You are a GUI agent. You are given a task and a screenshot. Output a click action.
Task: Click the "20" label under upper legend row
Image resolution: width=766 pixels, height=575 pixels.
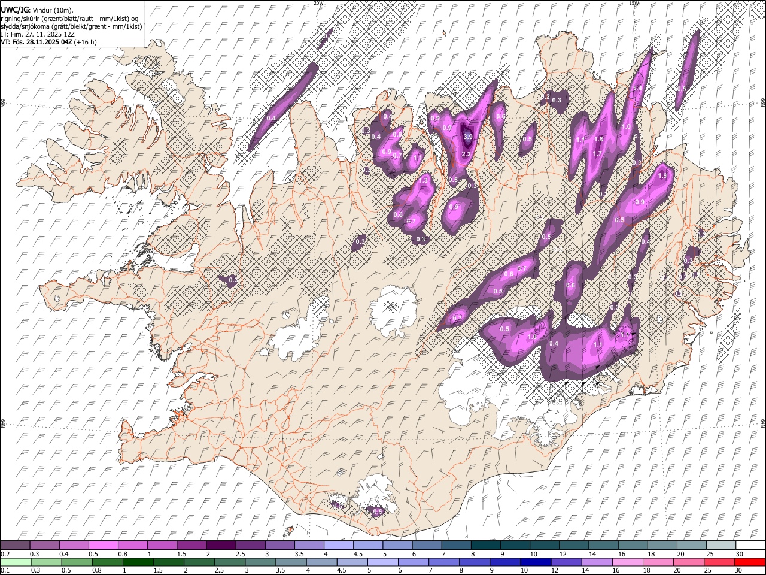click(x=680, y=554)
